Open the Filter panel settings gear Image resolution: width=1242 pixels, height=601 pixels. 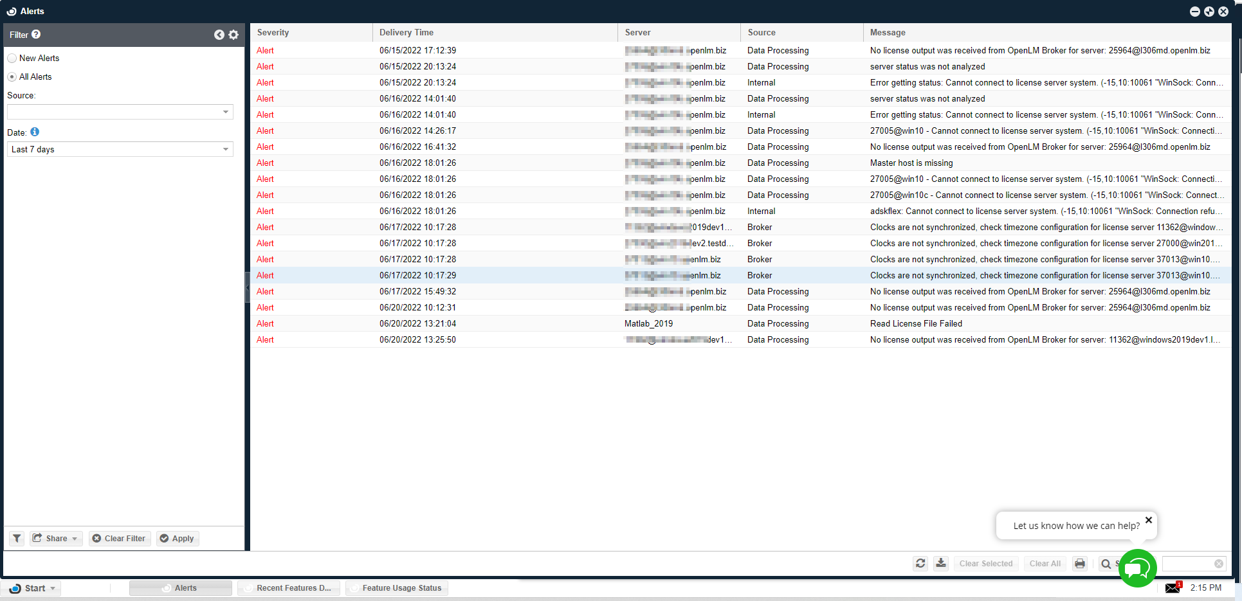[233, 35]
